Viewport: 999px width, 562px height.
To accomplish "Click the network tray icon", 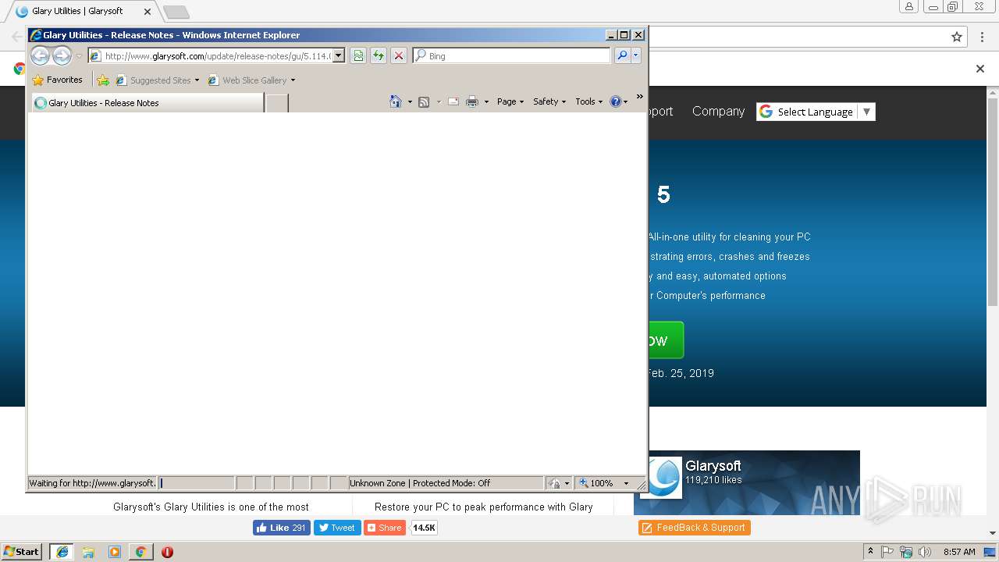I will (906, 552).
